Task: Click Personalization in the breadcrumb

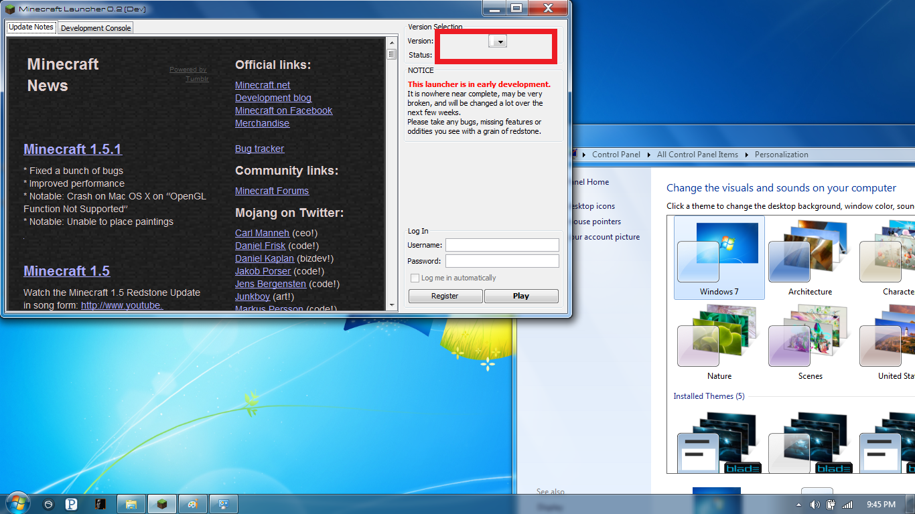Action: point(781,155)
